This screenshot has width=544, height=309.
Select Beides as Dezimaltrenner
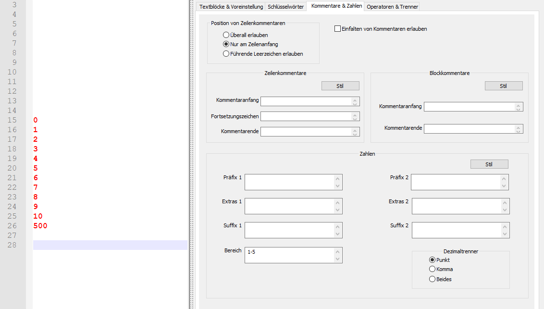(x=440, y=279)
